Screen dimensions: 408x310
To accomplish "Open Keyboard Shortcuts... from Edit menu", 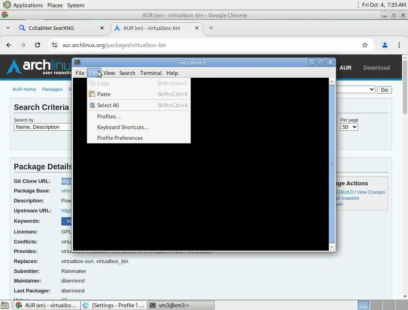I will point(139,127).
